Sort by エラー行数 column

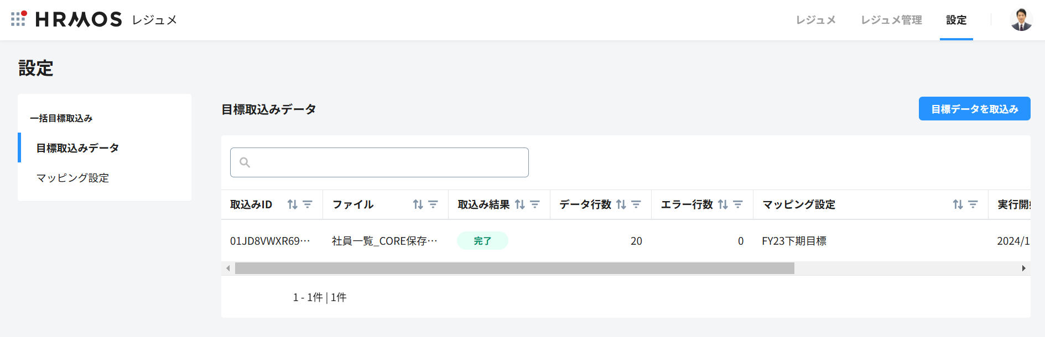click(x=723, y=204)
